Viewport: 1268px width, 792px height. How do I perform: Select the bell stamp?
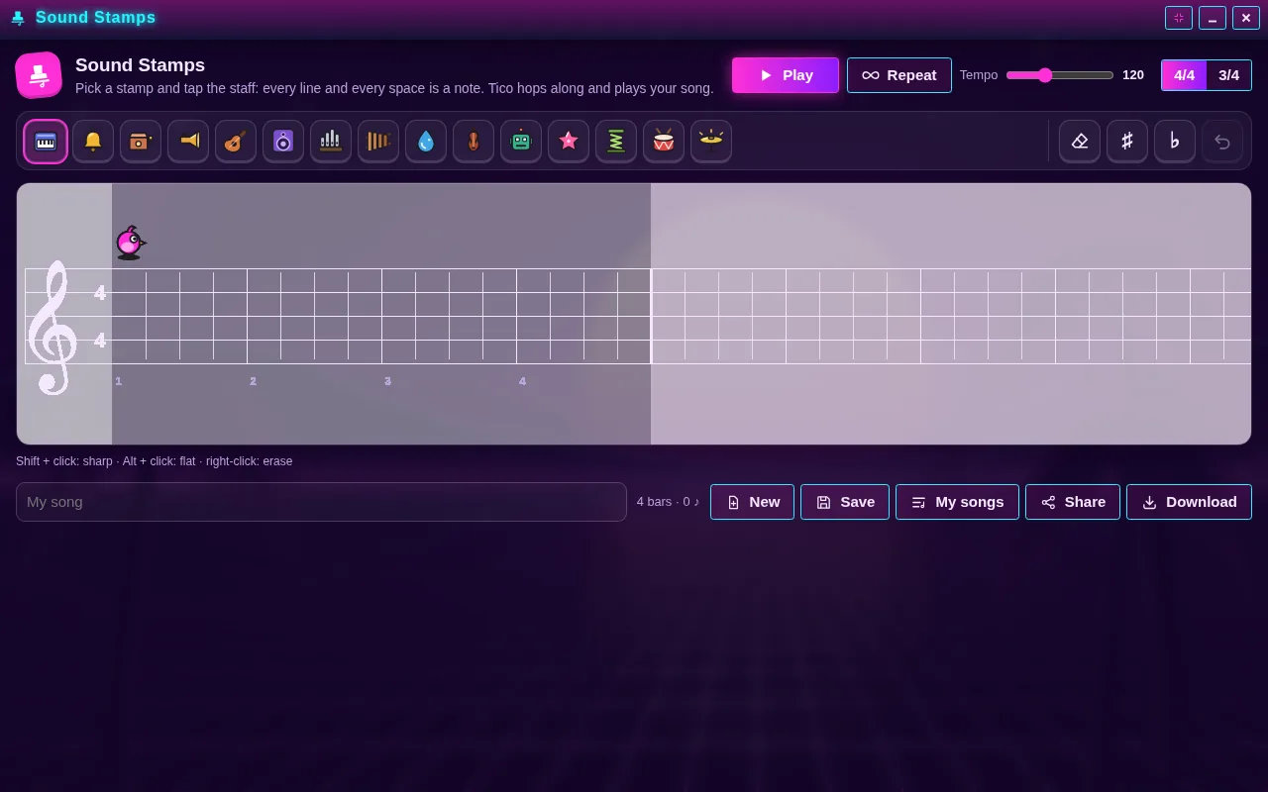pyautogui.click(x=93, y=141)
